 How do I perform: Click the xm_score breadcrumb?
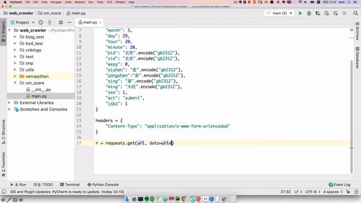click(x=50, y=14)
